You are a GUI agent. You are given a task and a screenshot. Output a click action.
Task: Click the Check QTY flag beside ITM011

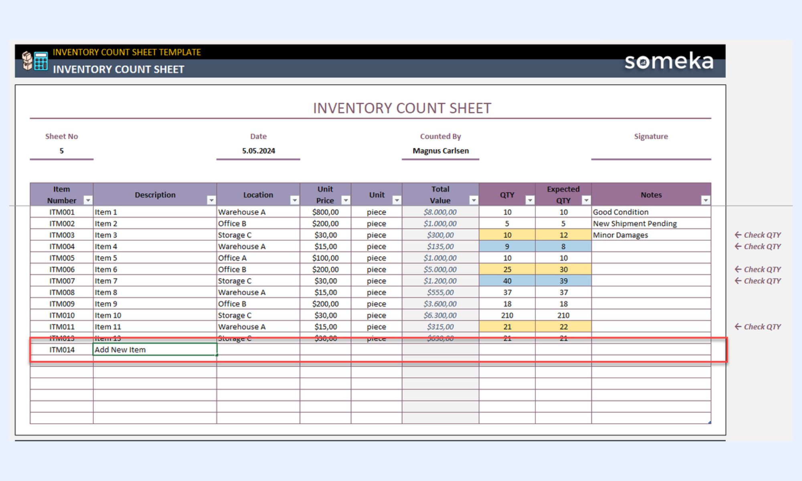(x=758, y=327)
